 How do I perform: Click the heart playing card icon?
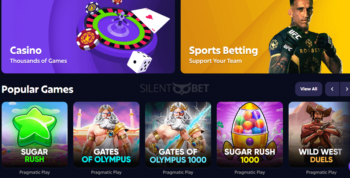pos(151,20)
